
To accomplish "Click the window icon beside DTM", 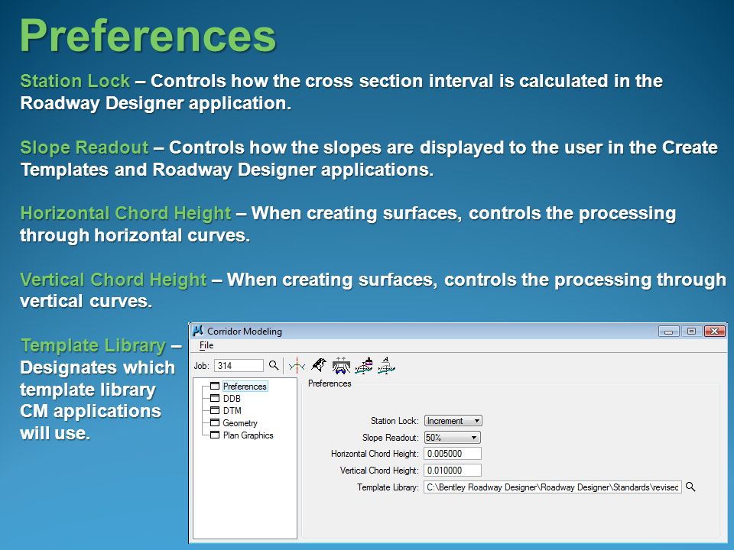I will coord(215,410).
